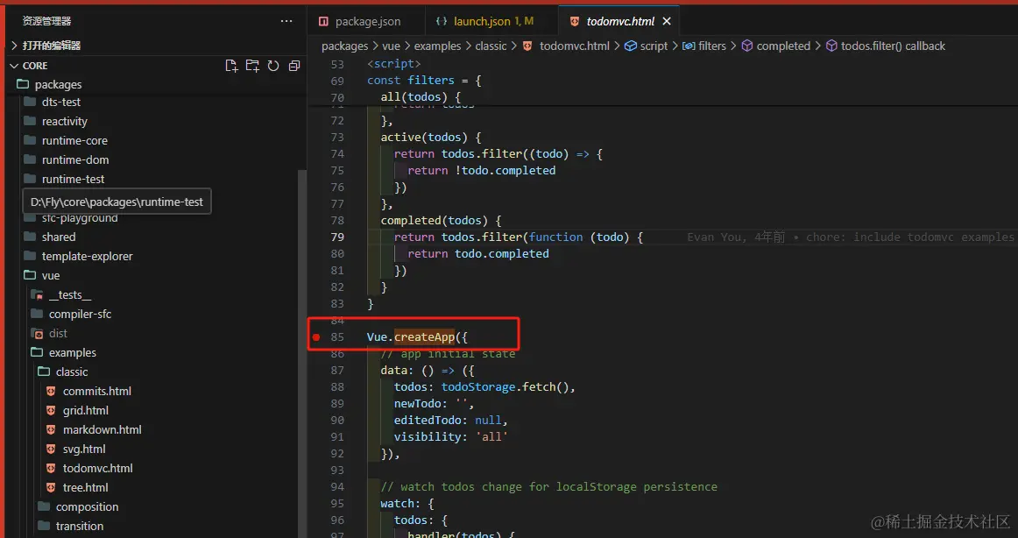1018x538 pixels.
Task: Switch to the launch.json tab
Action: pyautogui.click(x=491, y=21)
